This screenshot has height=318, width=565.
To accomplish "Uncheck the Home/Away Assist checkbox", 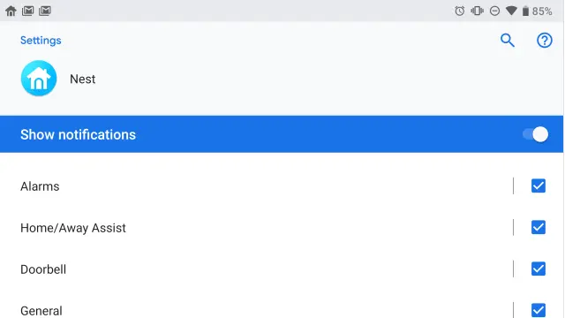I will (x=539, y=228).
